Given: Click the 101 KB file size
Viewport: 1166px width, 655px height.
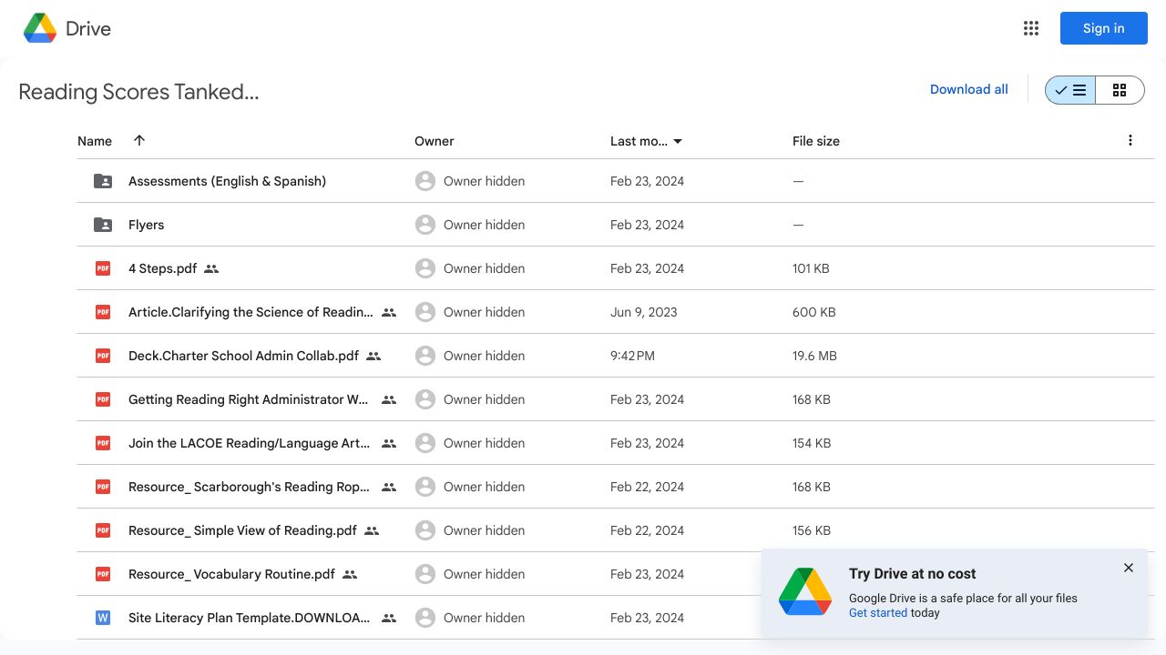Looking at the screenshot, I should click(811, 268).
